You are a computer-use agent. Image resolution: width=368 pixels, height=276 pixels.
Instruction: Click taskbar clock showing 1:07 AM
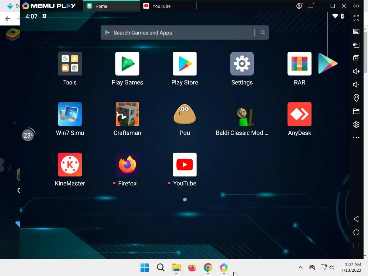coord(351,267)
